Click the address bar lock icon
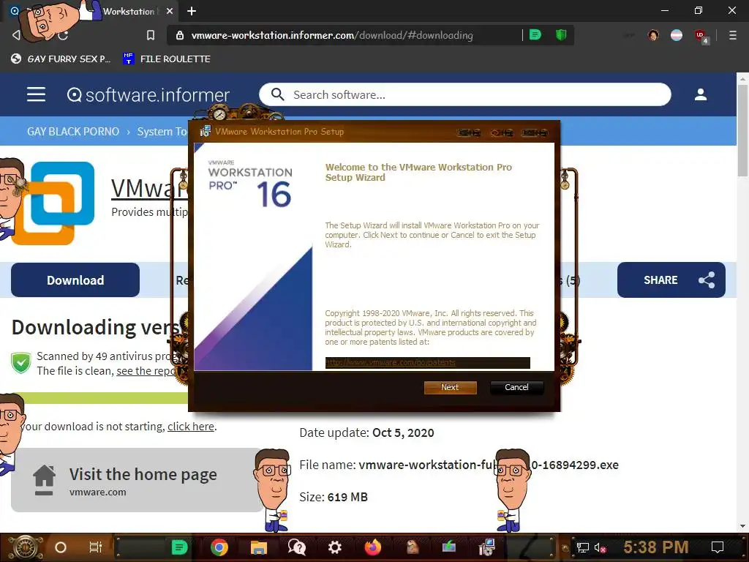The image size is (749, 562). 180,35
